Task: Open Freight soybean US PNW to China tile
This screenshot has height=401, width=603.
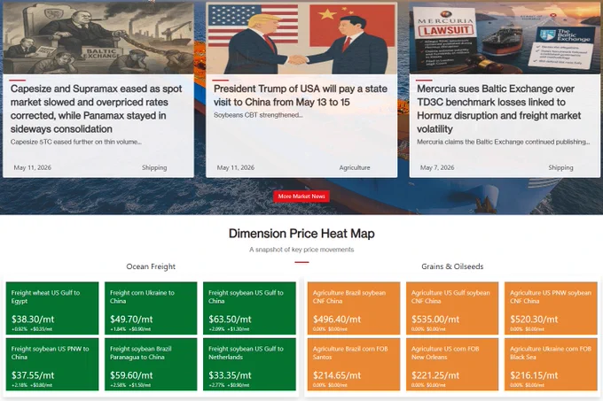Action: pyautogui.click(x=52, y=364)
